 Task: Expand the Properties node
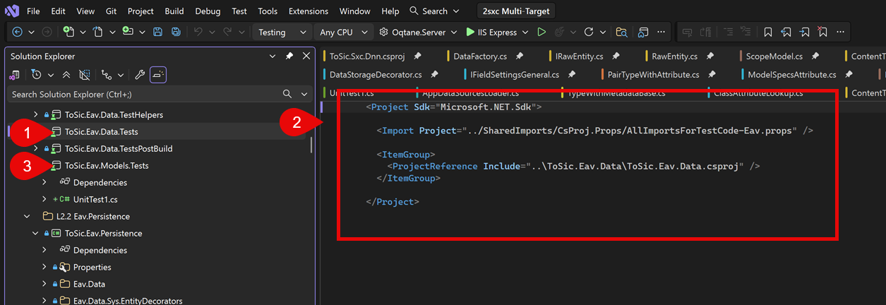click(x=44, y=267)
